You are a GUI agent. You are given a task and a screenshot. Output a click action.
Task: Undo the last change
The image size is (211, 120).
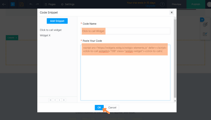pyautogui.click(x=31, y=4)
